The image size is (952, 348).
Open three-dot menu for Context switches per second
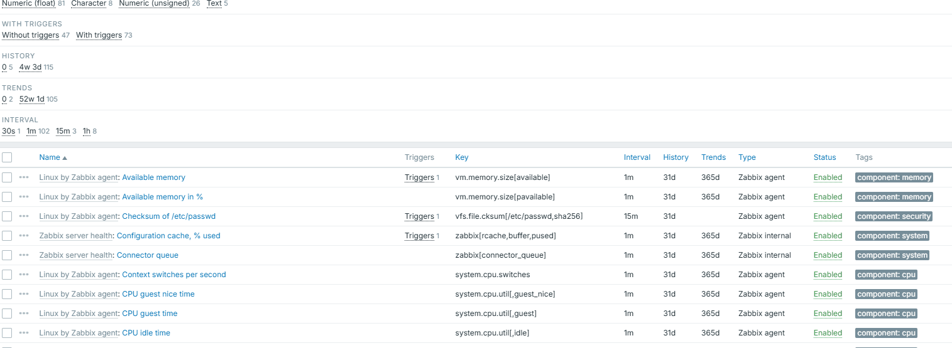[x=24, y=275]
